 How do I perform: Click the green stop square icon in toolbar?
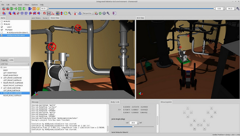[x=24, y=9]
